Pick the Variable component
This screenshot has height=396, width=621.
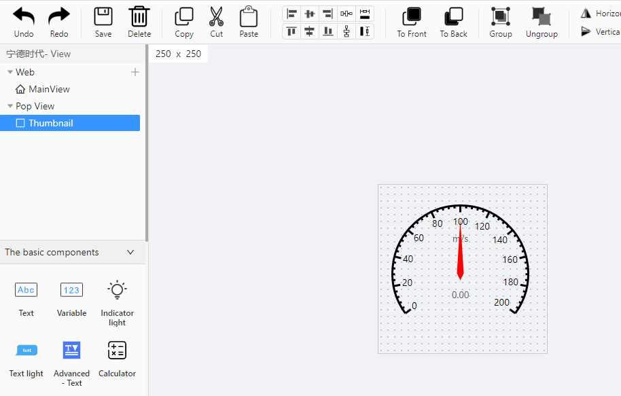coord(72,300)
